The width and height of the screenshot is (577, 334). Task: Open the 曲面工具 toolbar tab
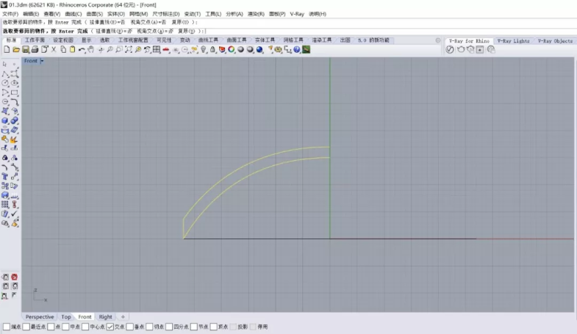[236, 40]
